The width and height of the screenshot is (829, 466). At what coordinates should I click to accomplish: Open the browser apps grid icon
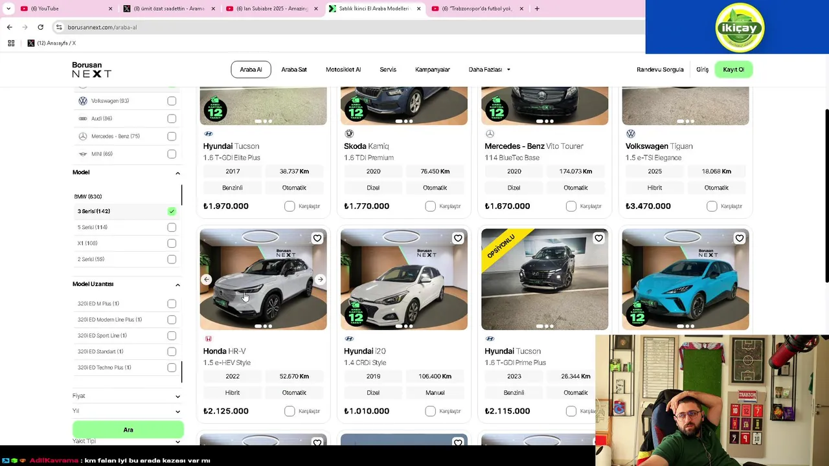point(11,43)
